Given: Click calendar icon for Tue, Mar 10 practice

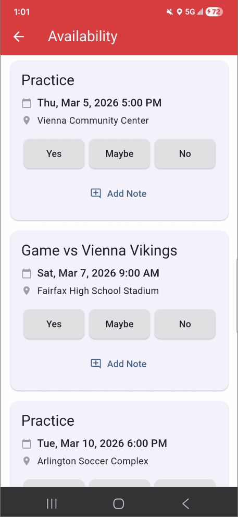Looking at the screenshot, I should [27, 443].
